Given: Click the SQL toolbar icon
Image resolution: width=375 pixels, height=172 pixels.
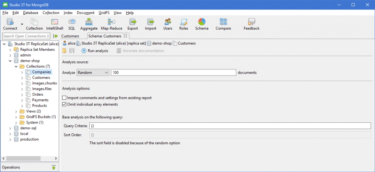Looking at the screenshot, I should [x=72, y=24].
